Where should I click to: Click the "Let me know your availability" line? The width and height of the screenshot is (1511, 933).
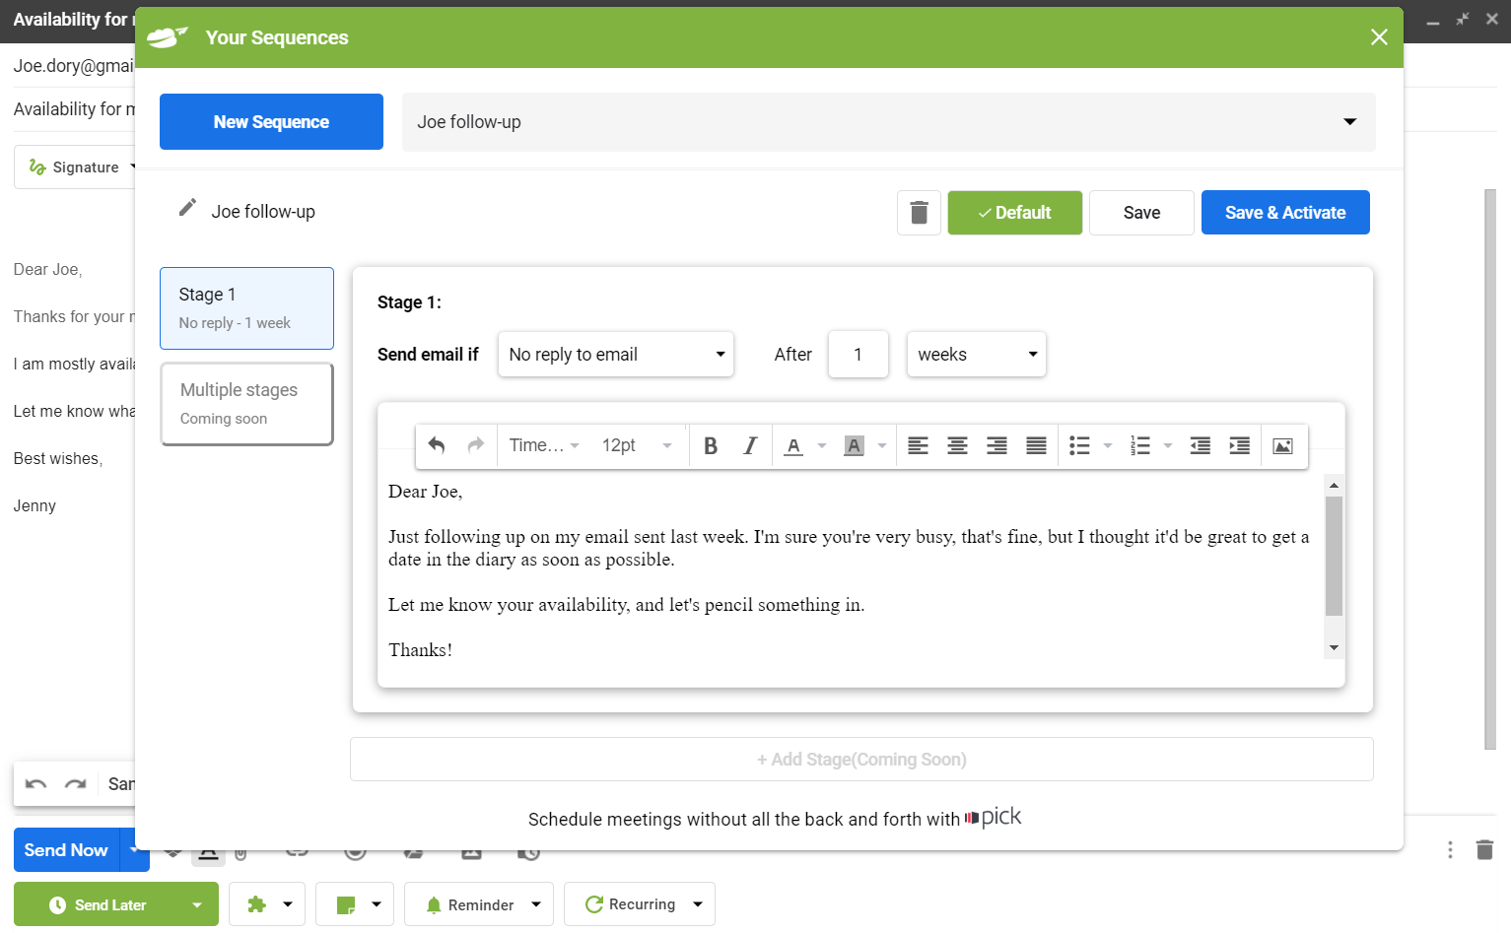[x=627, y=605]
